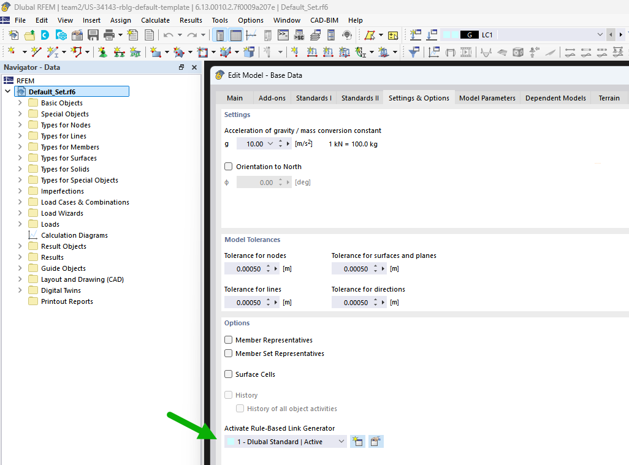
Task: Undock the Navigator panel
Action: (x=181, y=67)
